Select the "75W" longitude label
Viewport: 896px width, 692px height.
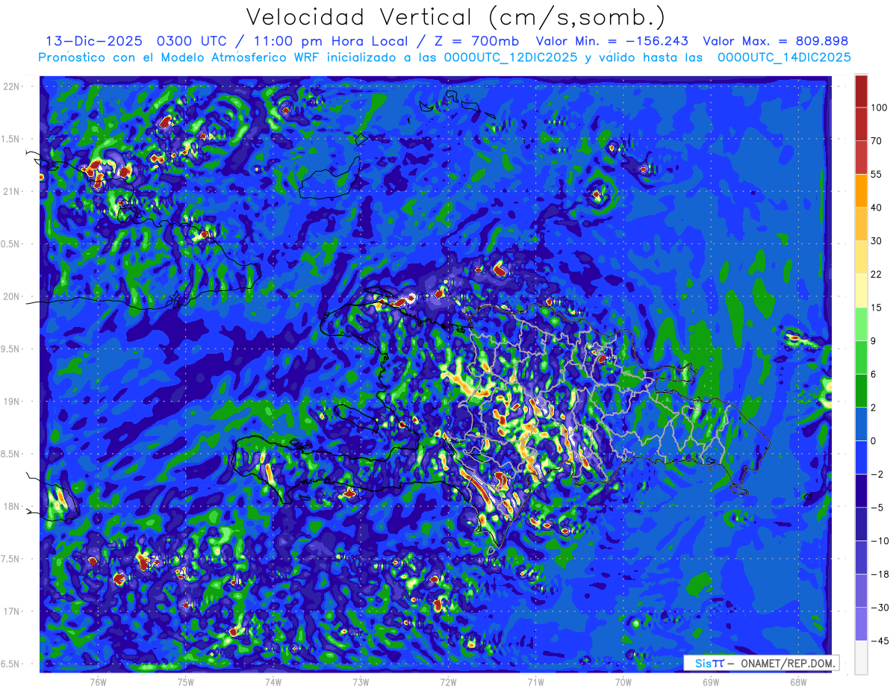click(x=185, y=682)
